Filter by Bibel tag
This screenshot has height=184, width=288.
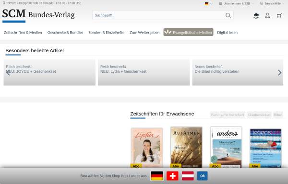tap(278, 115)
